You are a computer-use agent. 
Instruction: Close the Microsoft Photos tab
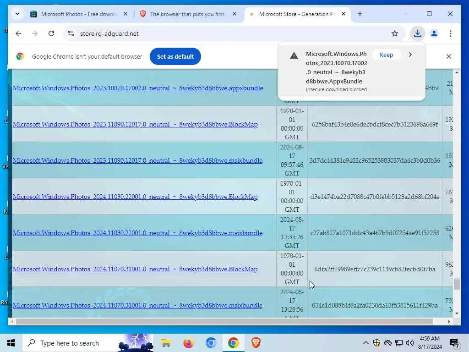[125, 14]
